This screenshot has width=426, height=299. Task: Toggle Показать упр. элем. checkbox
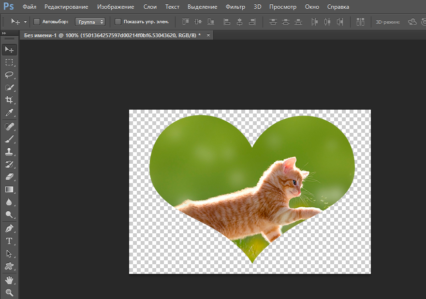coord(118,22)
